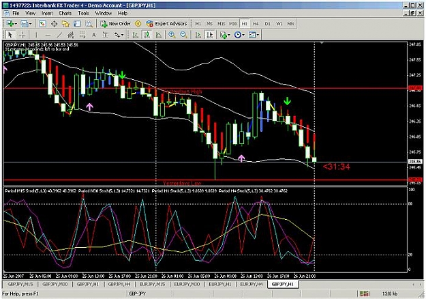Screen dimensions: 426x299
Task: Open the Help menu
Action: tap(123, 13)
